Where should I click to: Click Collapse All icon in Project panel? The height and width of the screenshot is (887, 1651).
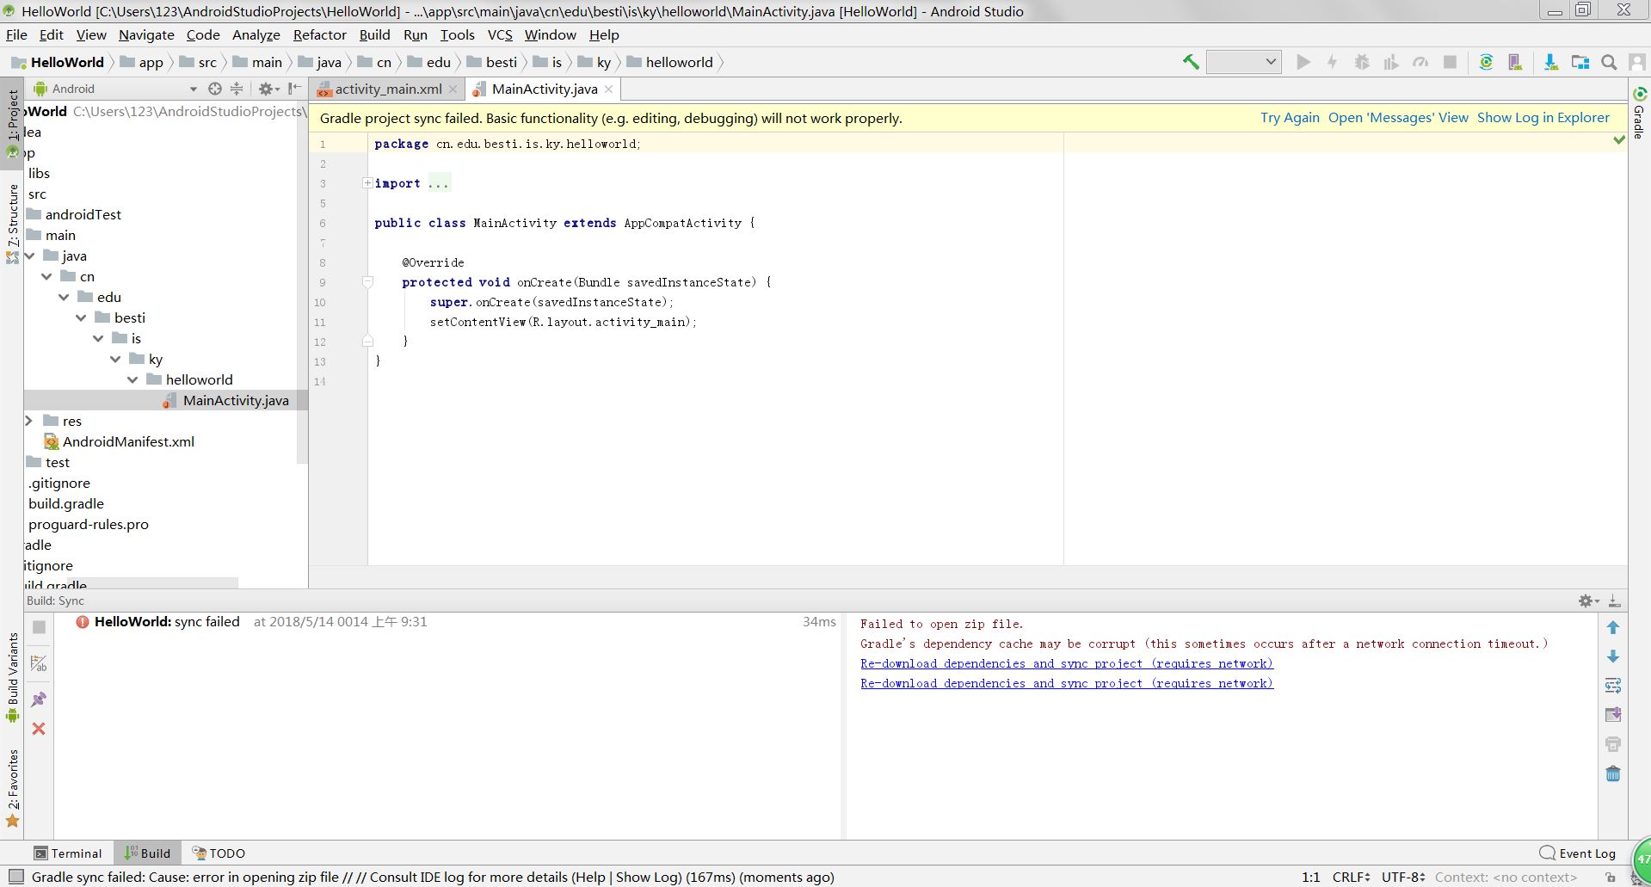click(237, 89)
